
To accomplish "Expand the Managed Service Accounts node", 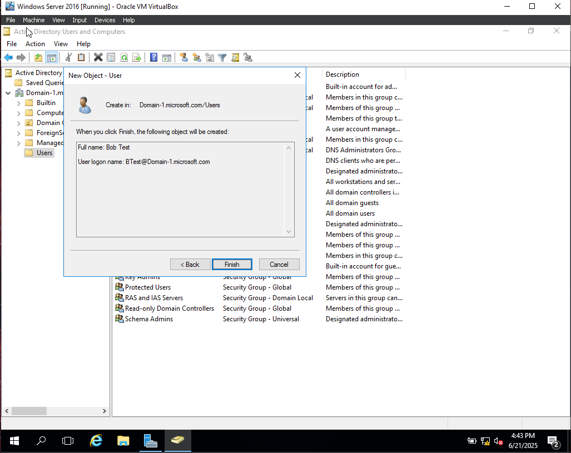I will pyautogui.click(x=18, y=143).
